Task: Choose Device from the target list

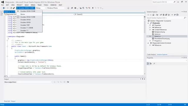Action: [29, 14]
